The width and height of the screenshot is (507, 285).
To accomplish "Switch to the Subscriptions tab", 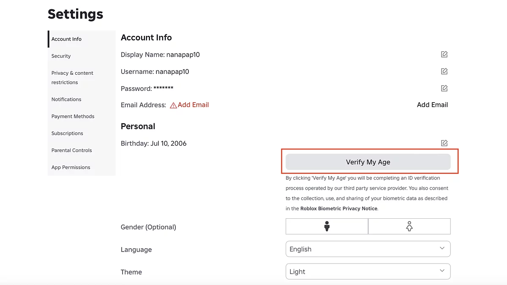I will point(82,133).
